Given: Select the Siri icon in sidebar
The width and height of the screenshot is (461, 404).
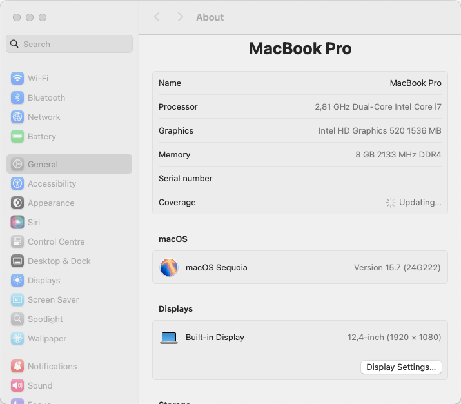Looking at the screenshot, I should coord(17,222).
